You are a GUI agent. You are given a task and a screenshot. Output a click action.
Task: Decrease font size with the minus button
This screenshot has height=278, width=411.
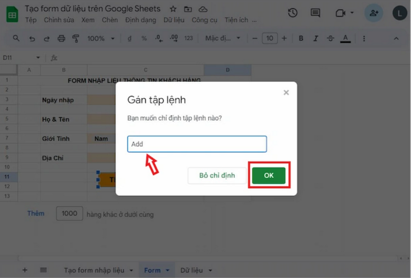click(254, 38)
